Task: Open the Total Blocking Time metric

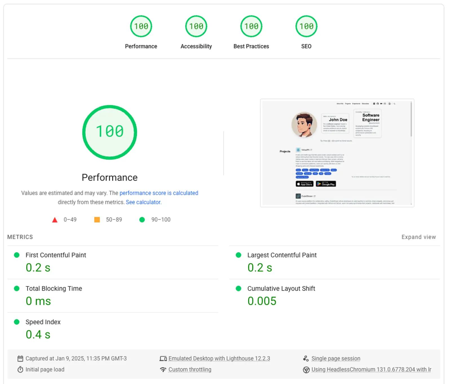Action: click(x=54, y=289)
